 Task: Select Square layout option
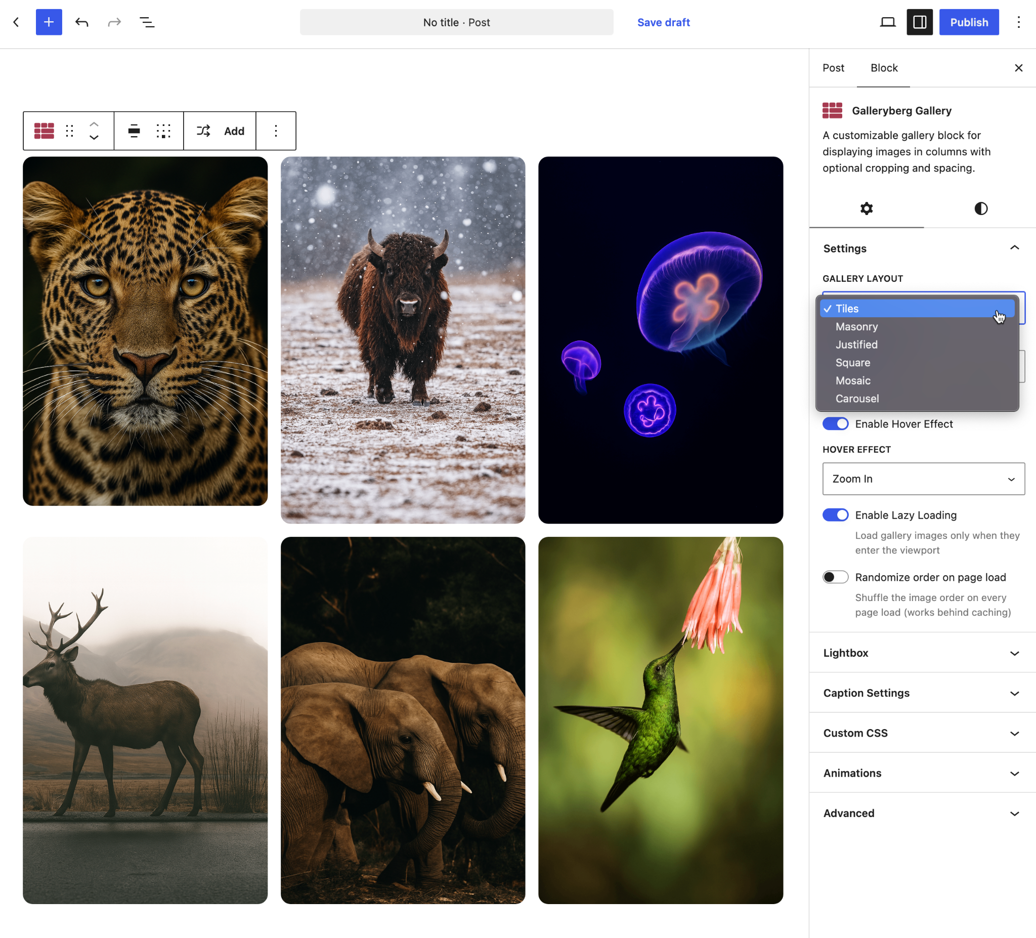pyautogui.click(x=917, y=362)
